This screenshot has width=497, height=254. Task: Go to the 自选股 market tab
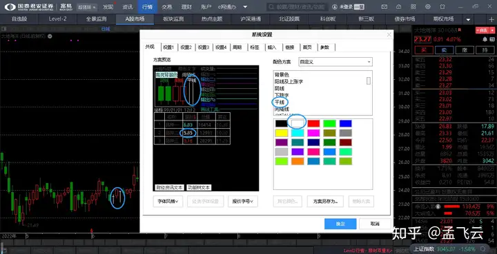point(19,19)
